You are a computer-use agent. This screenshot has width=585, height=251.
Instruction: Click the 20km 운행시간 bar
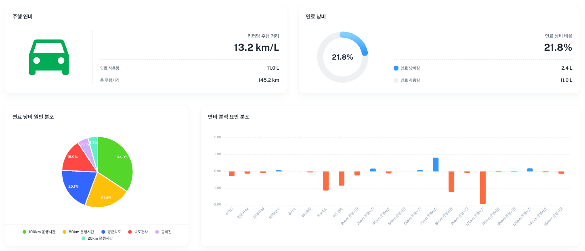pyautogui.click(x=357, y=173)
